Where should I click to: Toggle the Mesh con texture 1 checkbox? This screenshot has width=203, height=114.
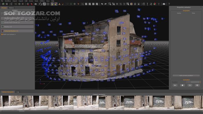click(2, 34)
